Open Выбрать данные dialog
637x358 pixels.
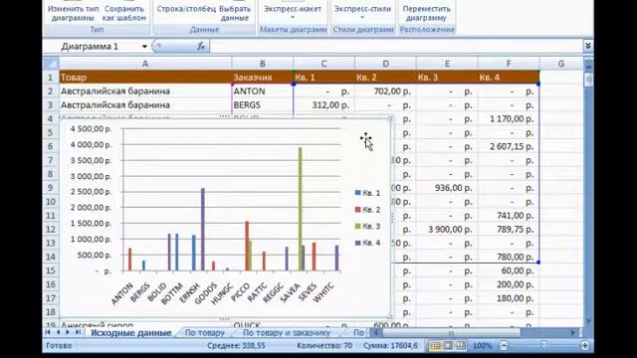tap(235, 13)
